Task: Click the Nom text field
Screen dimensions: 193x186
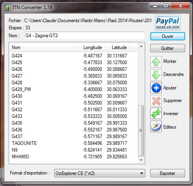Action: 85,36
